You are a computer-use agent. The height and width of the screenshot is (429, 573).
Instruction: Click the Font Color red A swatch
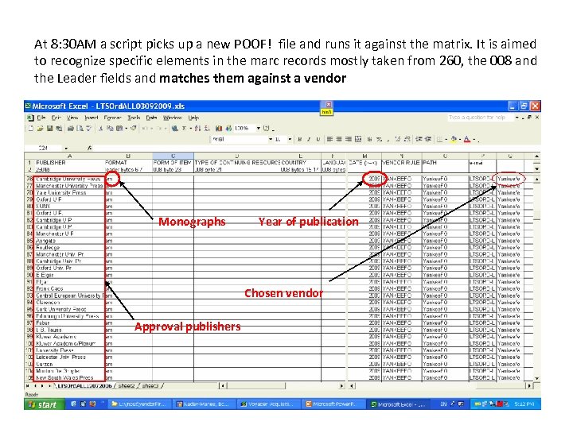(x=467, y=139)
